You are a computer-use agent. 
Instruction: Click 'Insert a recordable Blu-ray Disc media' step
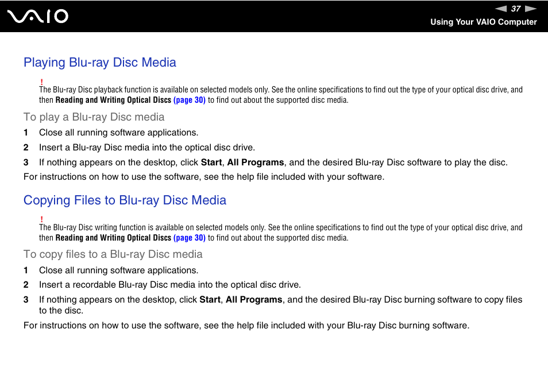pos(170,285)
